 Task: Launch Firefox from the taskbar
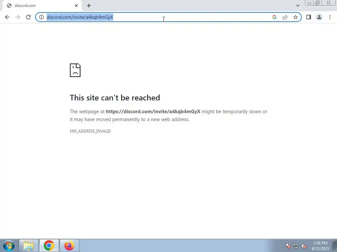(69, 245)
